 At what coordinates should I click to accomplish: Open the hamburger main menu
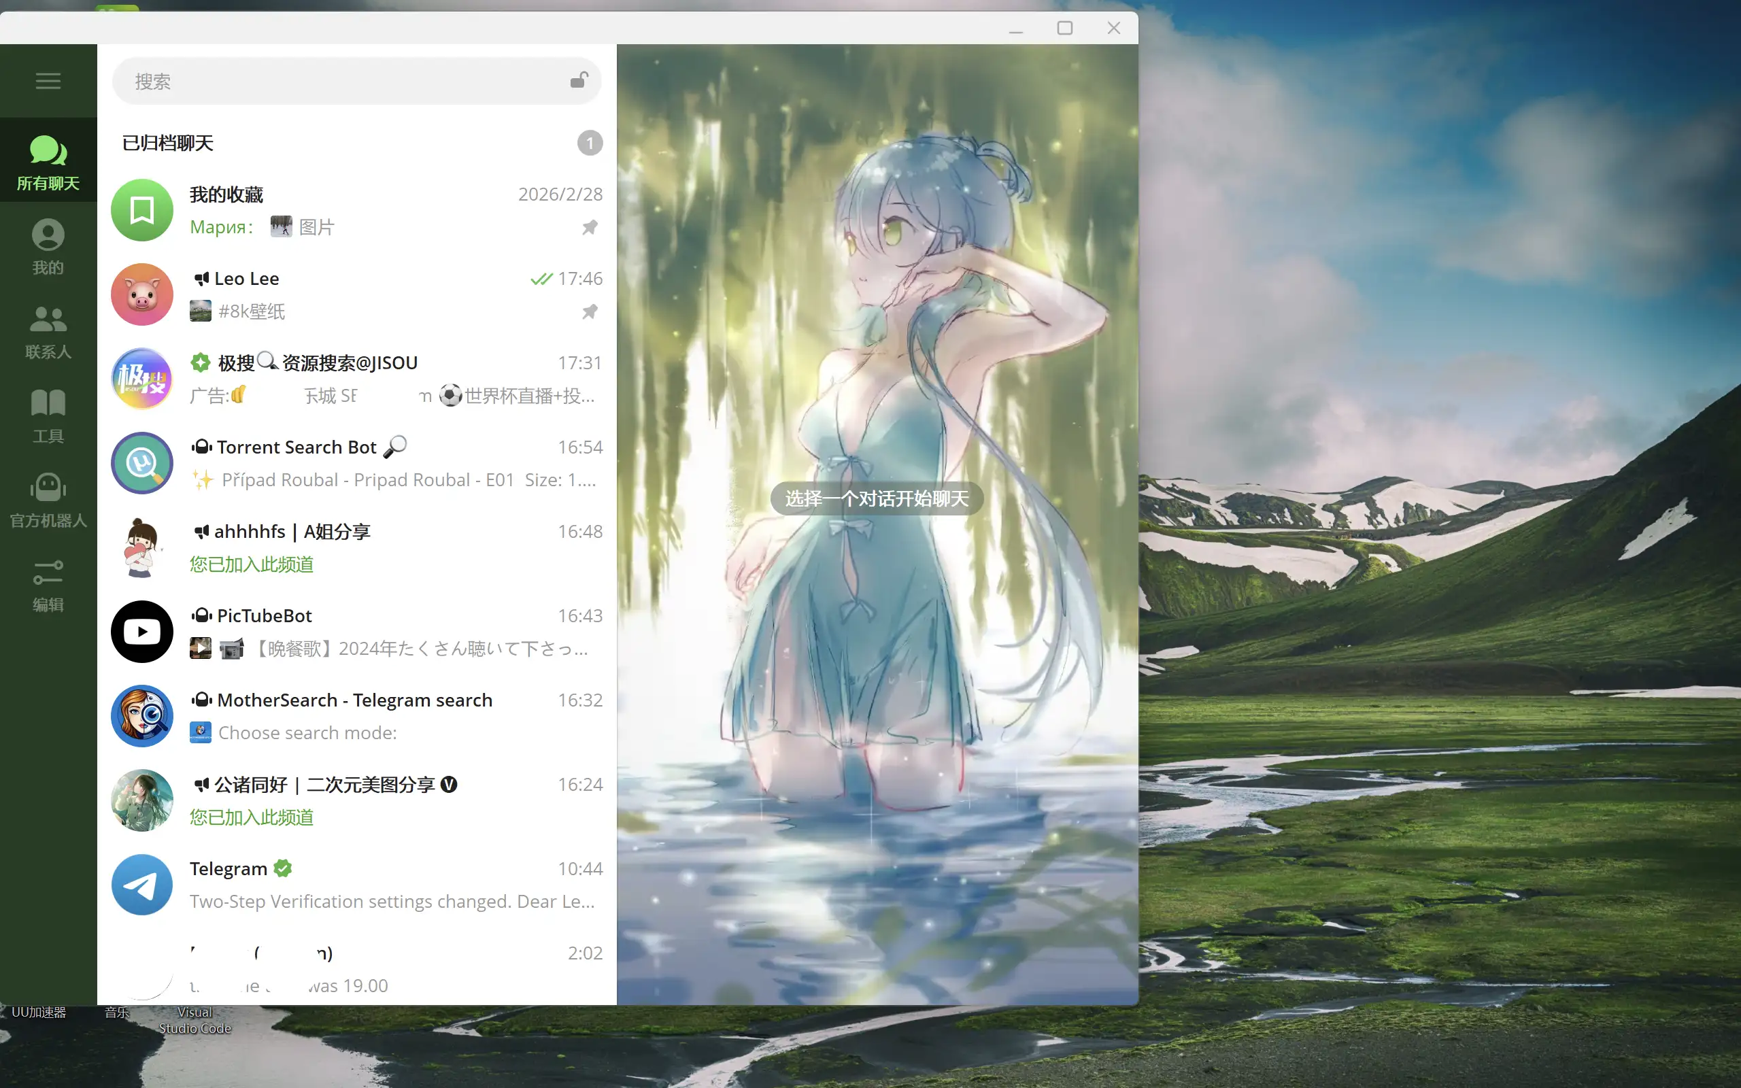[x=48, y=81]
